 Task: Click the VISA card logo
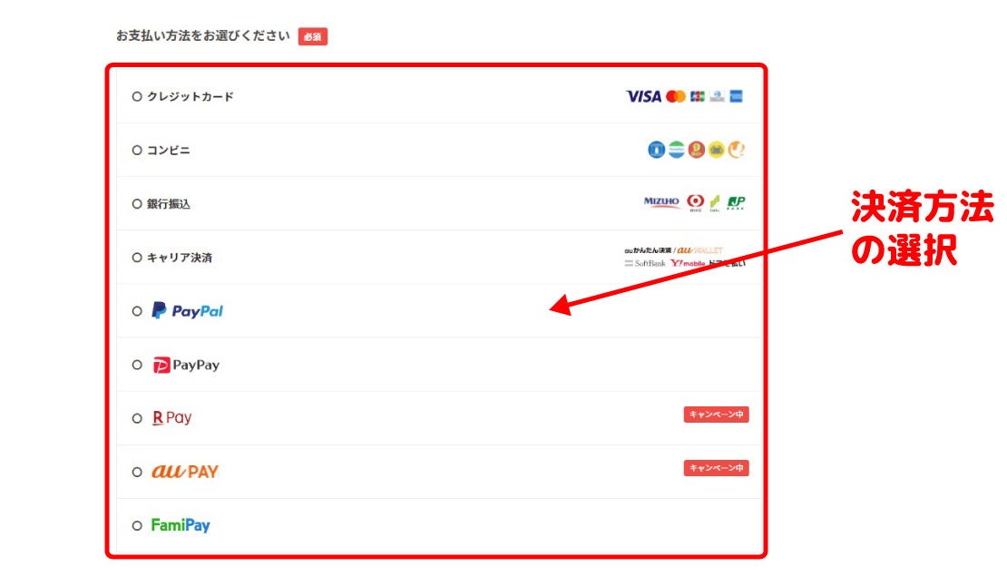pyautogui.click(x=643, y=96)
